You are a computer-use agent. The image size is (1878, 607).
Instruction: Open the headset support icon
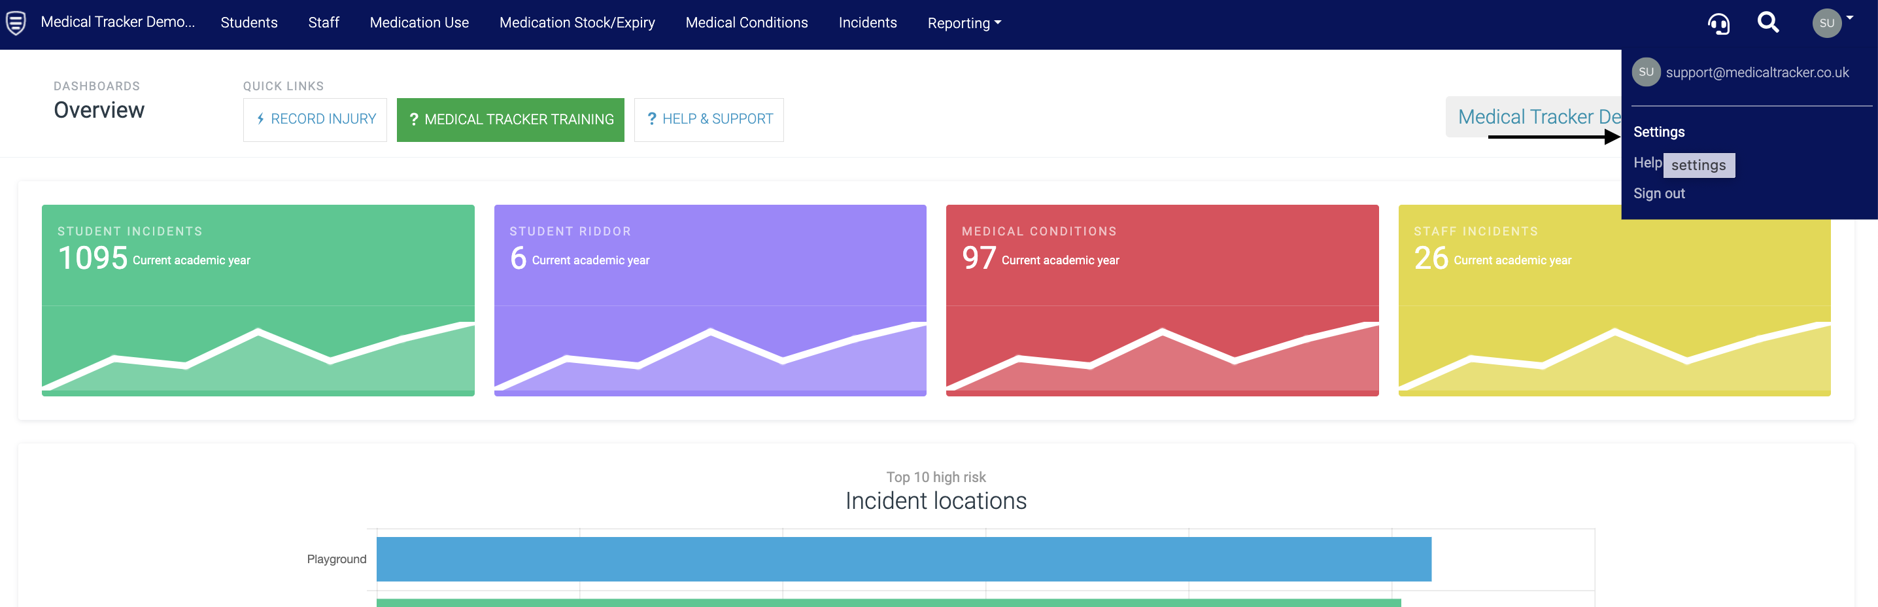point(1718,24)
